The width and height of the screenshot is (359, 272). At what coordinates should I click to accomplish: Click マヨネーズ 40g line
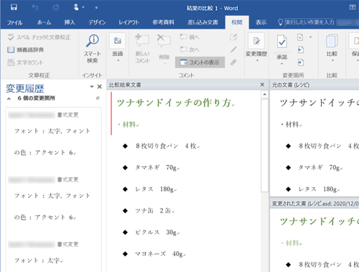(159, 253)
